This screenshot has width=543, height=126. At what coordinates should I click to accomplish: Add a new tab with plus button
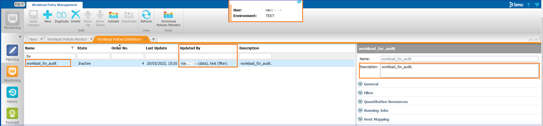154,39
